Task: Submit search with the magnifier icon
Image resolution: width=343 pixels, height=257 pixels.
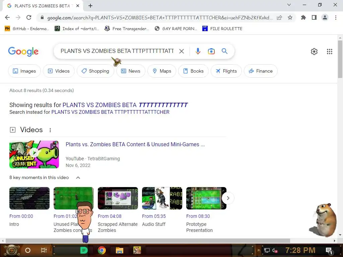Action: (224, 51)
